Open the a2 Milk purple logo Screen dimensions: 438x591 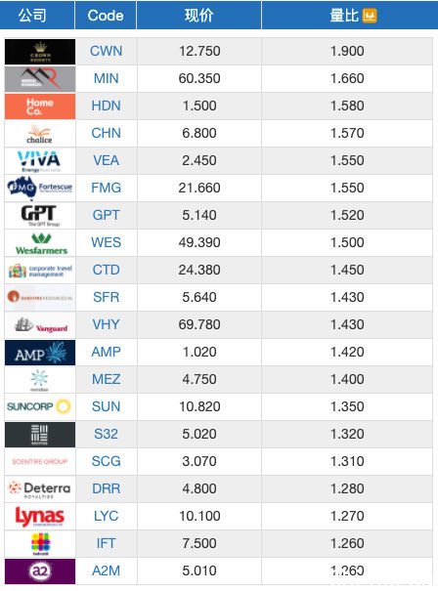point(40,571)
